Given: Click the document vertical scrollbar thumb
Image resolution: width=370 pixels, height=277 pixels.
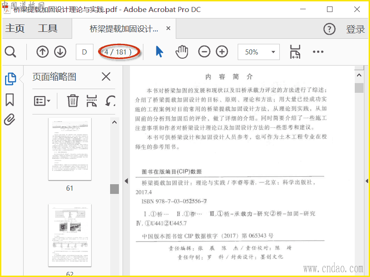Looking at the screenshot, I should (359, 88).
